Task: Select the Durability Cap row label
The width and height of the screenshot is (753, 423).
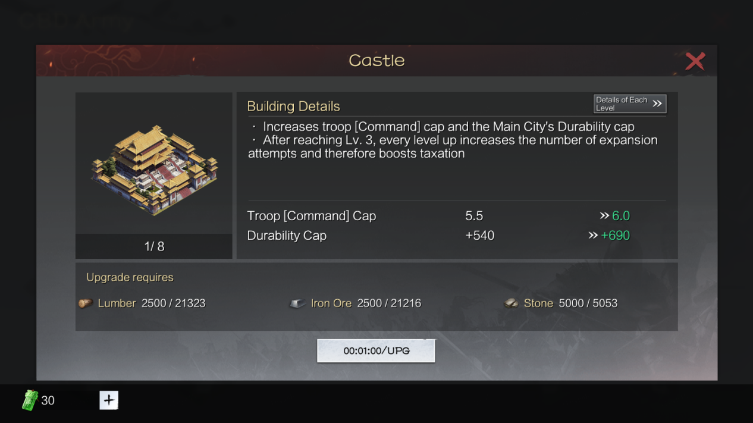Action: point(287,236)
